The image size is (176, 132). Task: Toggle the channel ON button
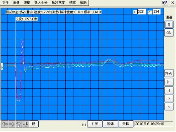tap(169, 33)
